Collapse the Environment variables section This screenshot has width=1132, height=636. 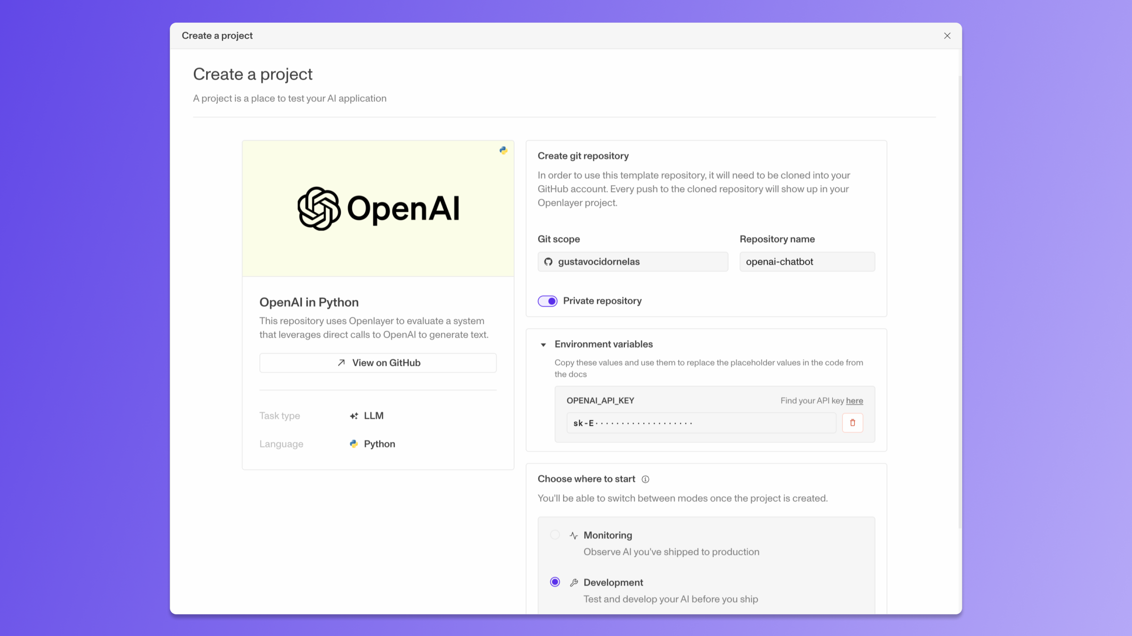point(543,345)
